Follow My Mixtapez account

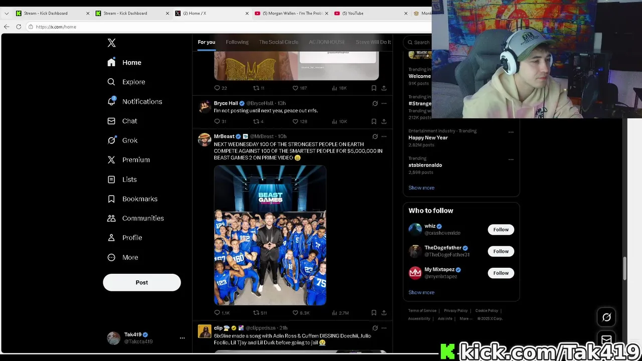point(501,273)
